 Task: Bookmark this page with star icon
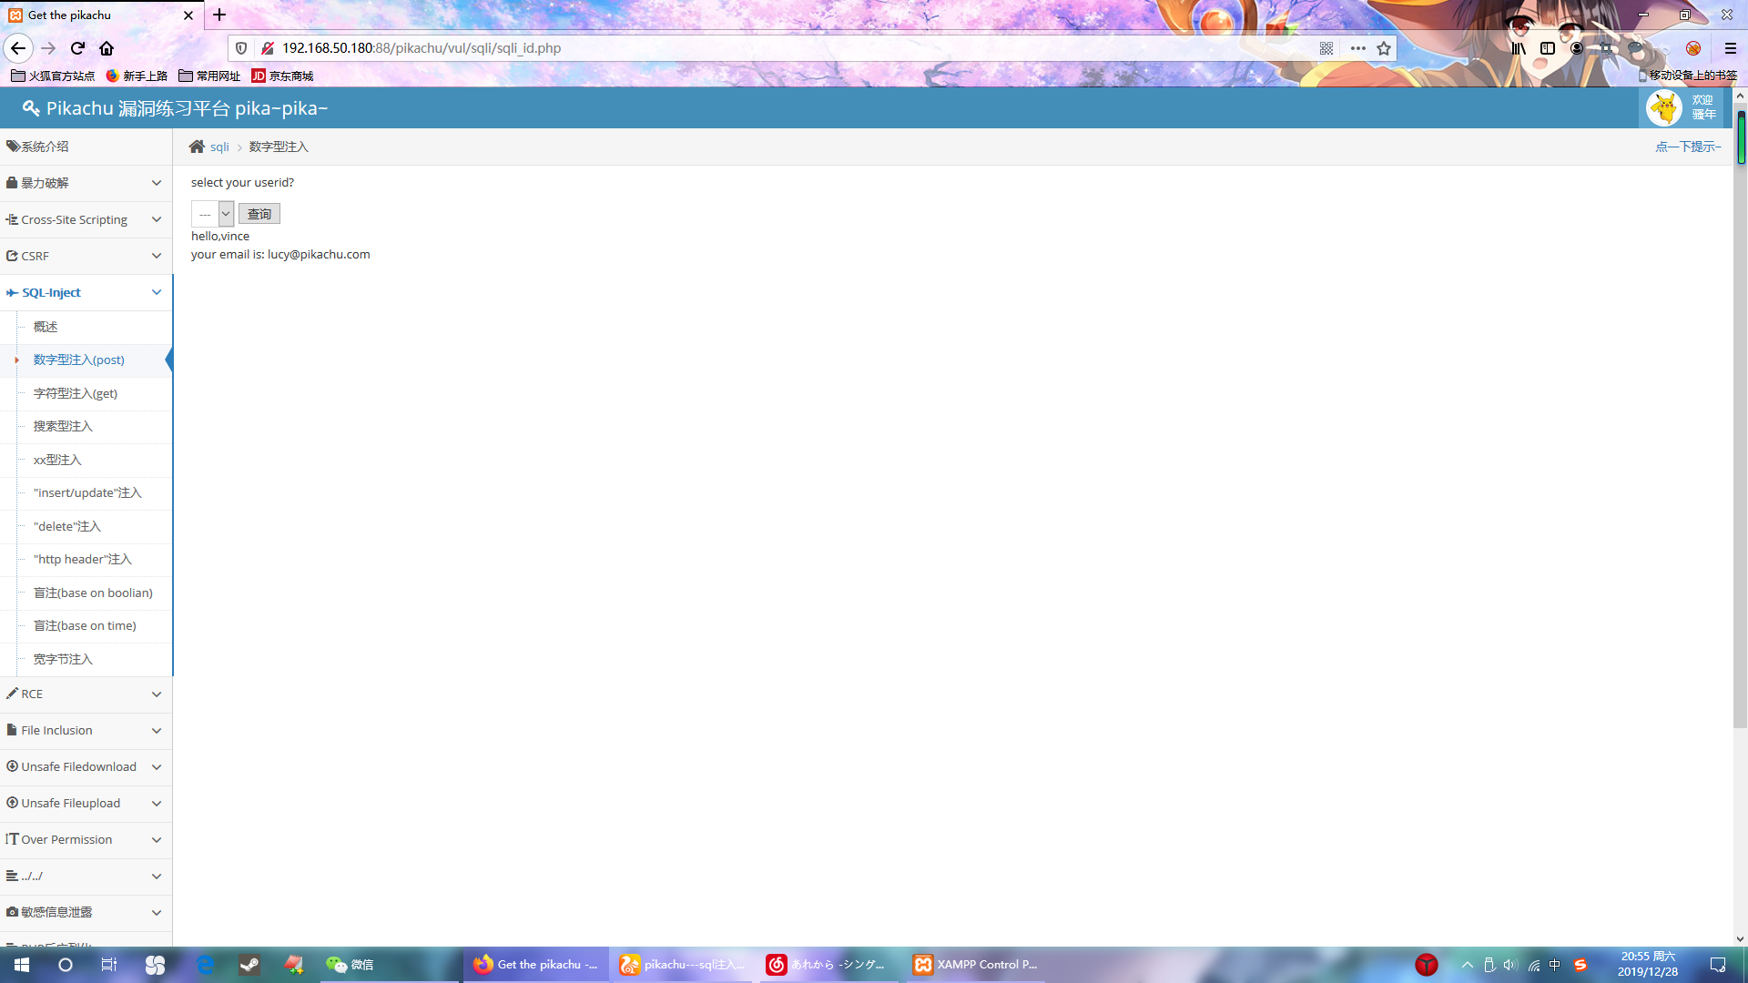coord(1384,48)
